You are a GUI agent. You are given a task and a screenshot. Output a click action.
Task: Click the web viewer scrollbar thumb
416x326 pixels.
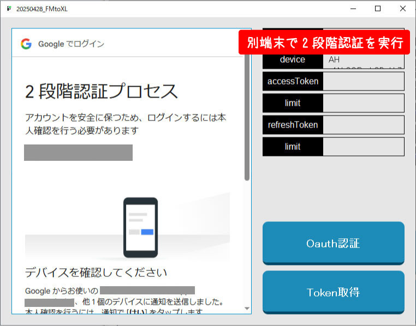(x=247, y=117)
